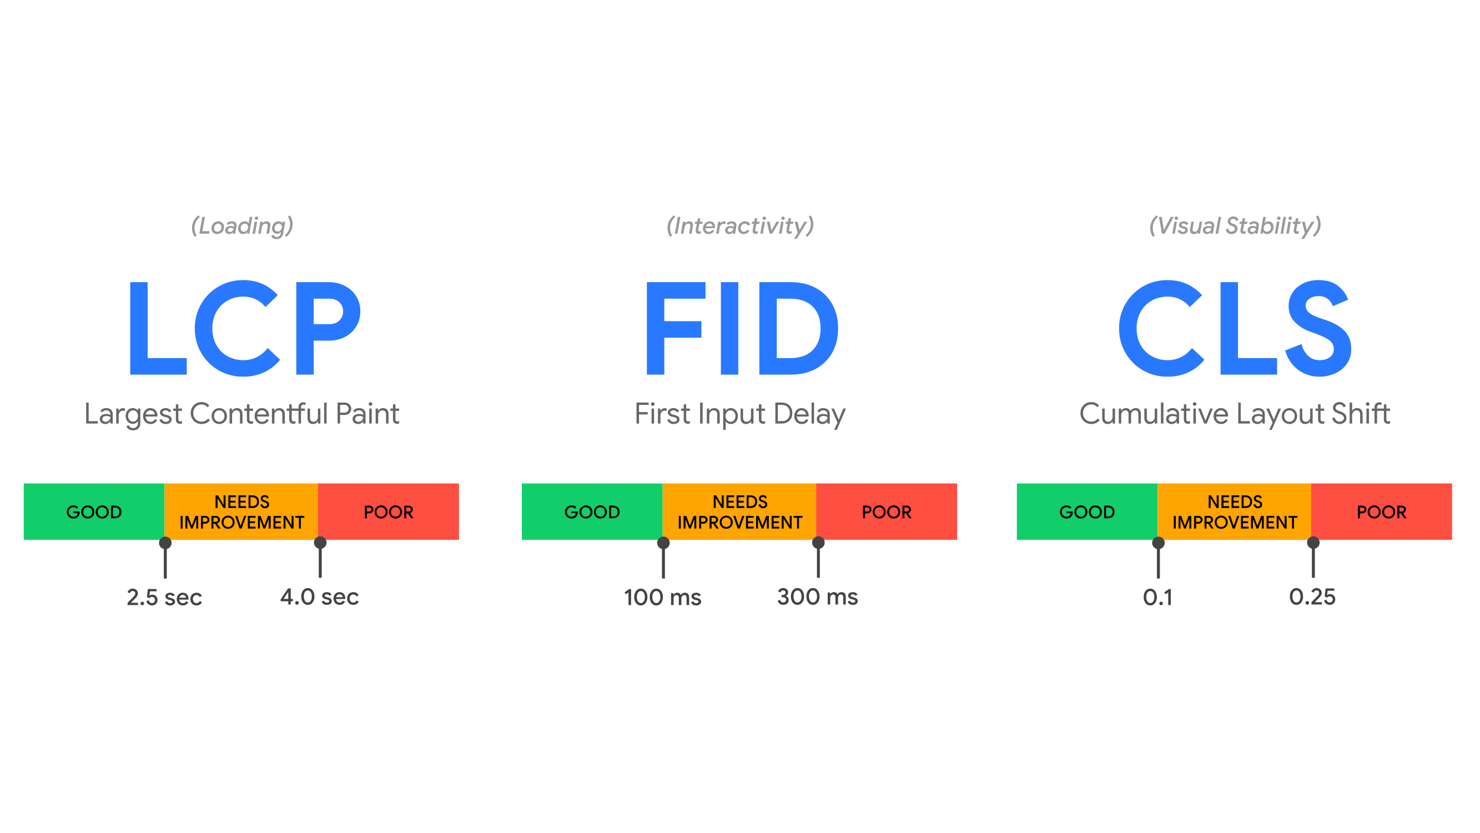Select the orange NEEDS IMPROVEMENT segment under FID
The width and height of the screenshot is (1480, 833).
739,511
